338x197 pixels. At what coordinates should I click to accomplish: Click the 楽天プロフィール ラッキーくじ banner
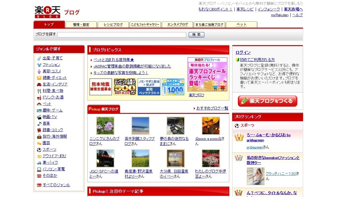tap(207, 75)
